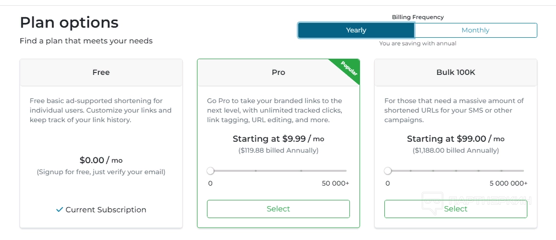
Task: Click the Pro plan card header title
Action: click(x=278, y=73)
